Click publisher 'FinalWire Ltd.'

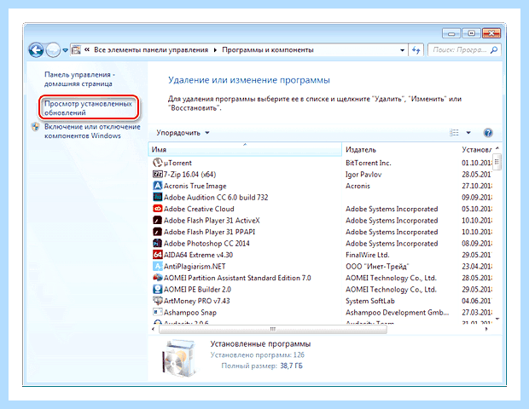click(x=368, y=255)
